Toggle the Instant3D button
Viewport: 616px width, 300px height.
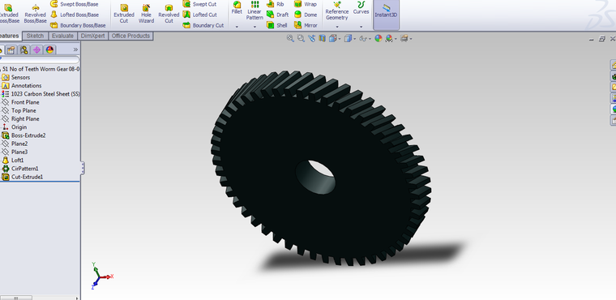pyautogui.click(x=386, y=15)
